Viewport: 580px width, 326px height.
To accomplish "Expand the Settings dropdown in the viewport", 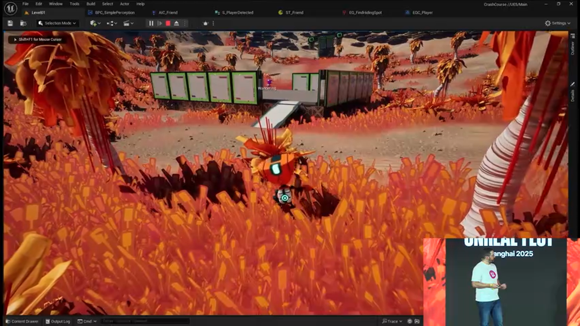I will point(558,23).
